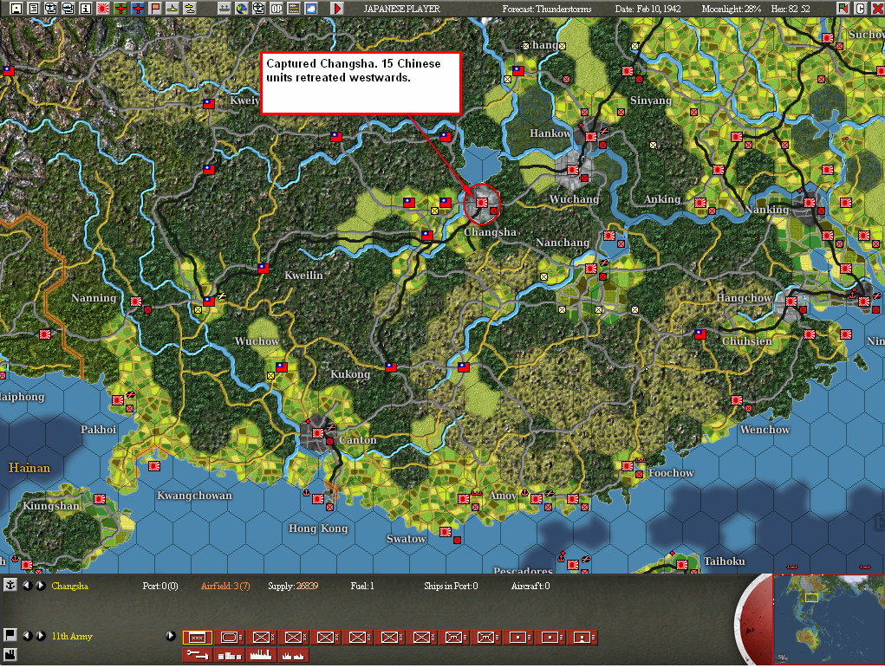This screenshot has width=885, height=668.
Task: Go to previous base arrow beside Changsha
Action: point(27,586)
